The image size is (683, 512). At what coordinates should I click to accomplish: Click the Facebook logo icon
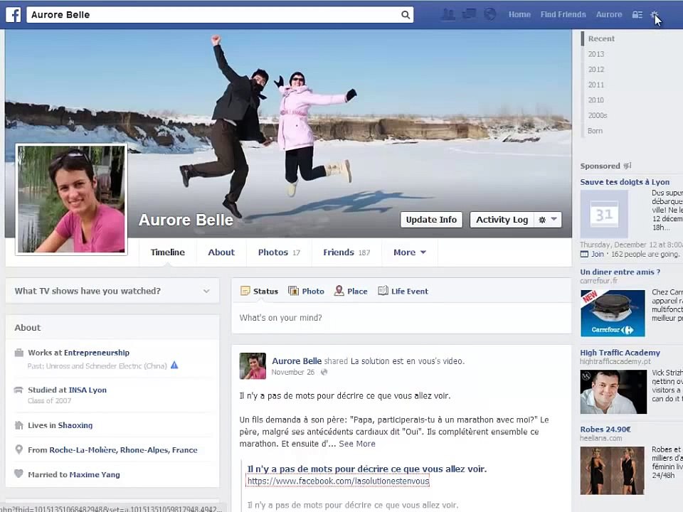pos(14,15)
